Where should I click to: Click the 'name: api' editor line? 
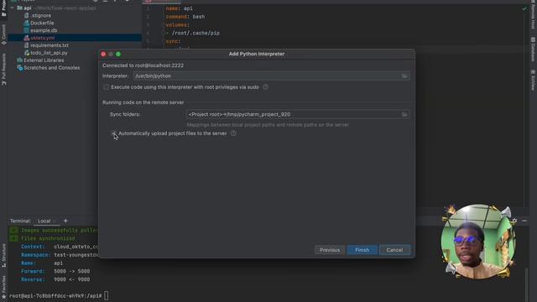point(179,8)
